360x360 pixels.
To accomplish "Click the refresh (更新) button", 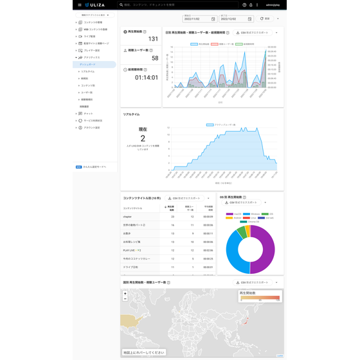I will [265, 19].
